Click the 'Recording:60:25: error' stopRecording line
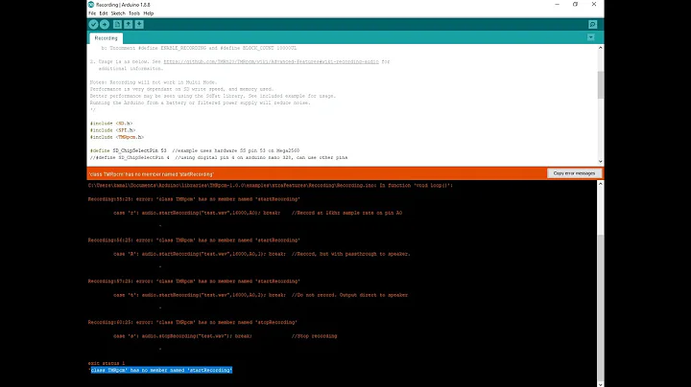Image resolution: width=691 pixels, height=387 pixels. tap(193, 323)
